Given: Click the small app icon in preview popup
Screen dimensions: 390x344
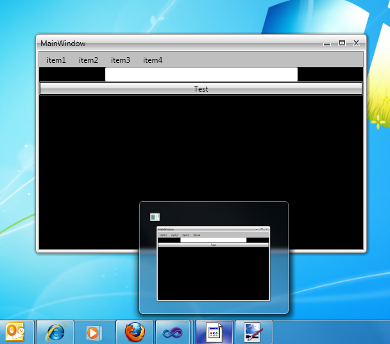Looking at the screenshot, I should click(x=155, y=217).
